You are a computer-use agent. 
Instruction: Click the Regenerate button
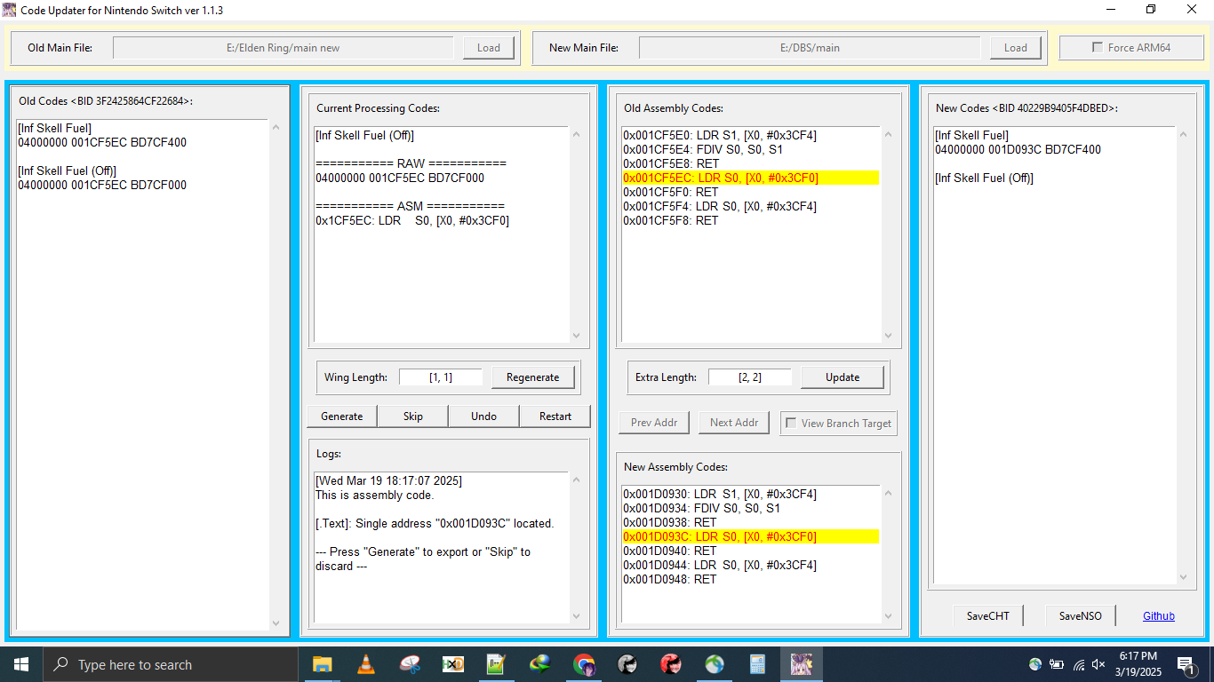(x=533, y=377)
